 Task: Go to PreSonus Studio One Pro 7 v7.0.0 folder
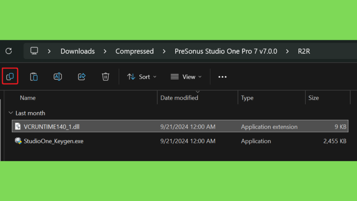coord(226,51)
